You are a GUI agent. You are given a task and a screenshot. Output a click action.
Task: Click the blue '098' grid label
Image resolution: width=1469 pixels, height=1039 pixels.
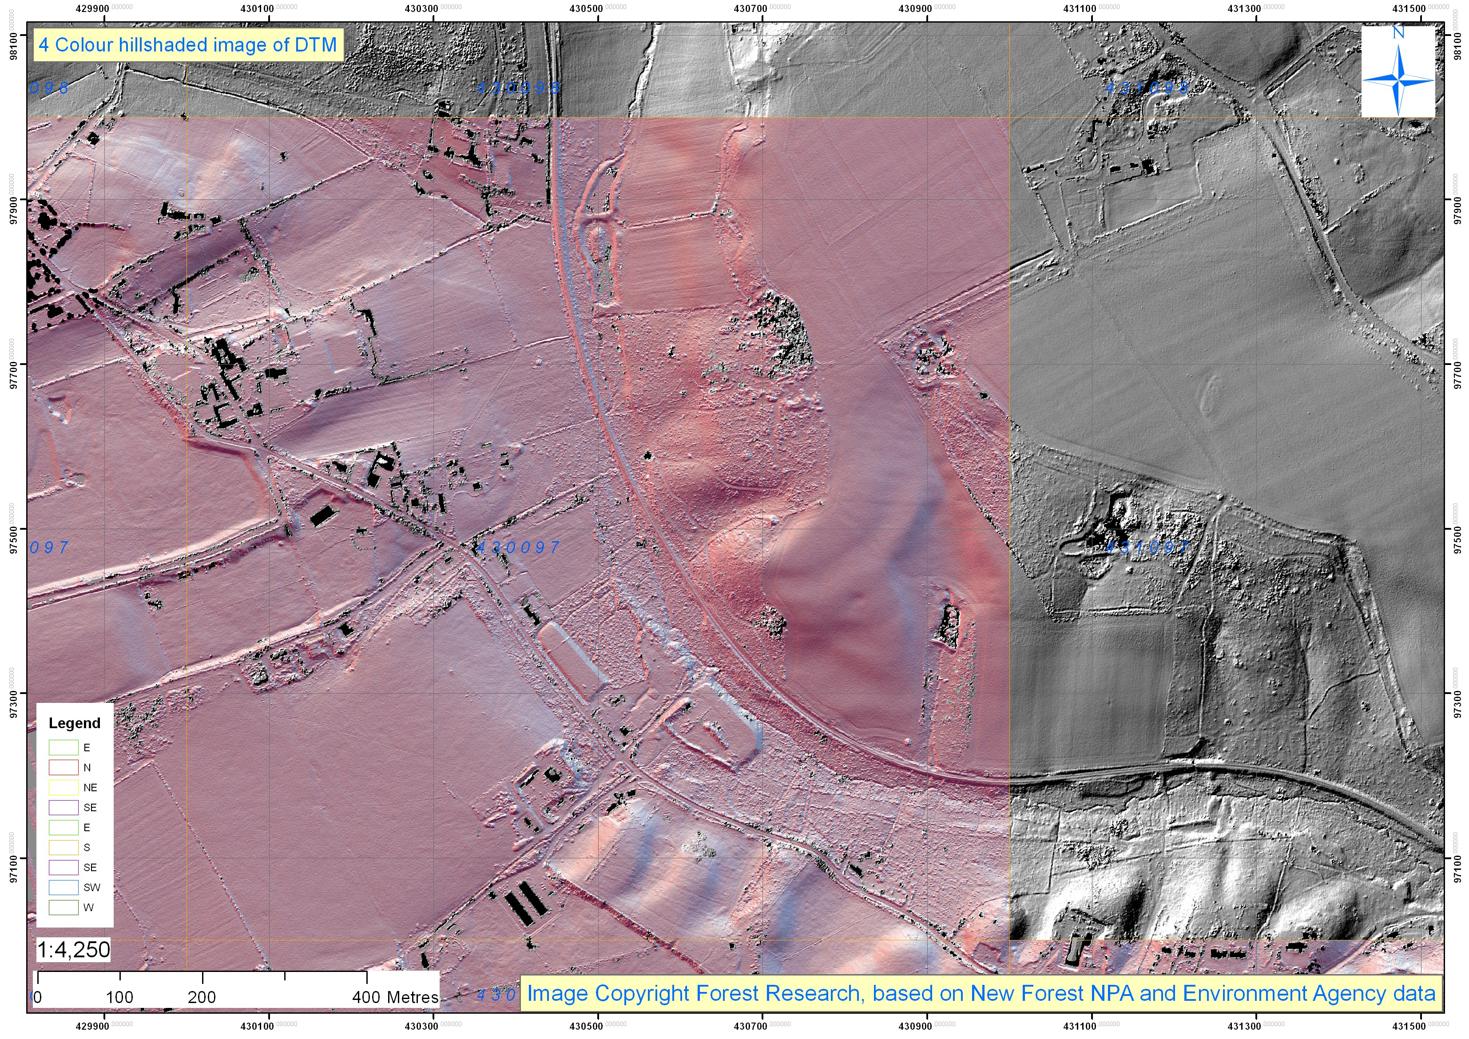(x=49, y=87)
